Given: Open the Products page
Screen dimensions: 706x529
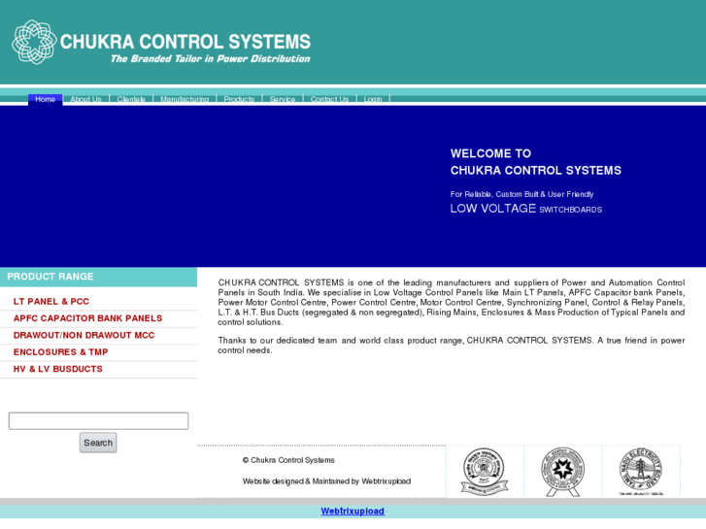Looking at the screenshot, I should pos(239,99).
